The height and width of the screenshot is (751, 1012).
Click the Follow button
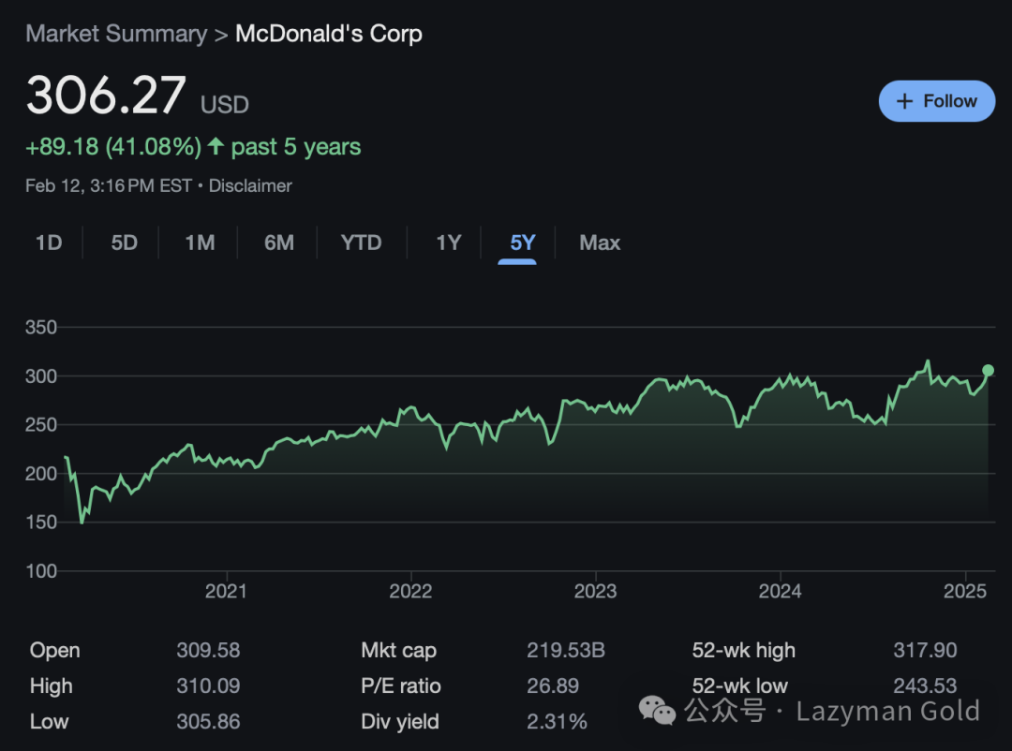pyautogui.click(x=936, y=101)
